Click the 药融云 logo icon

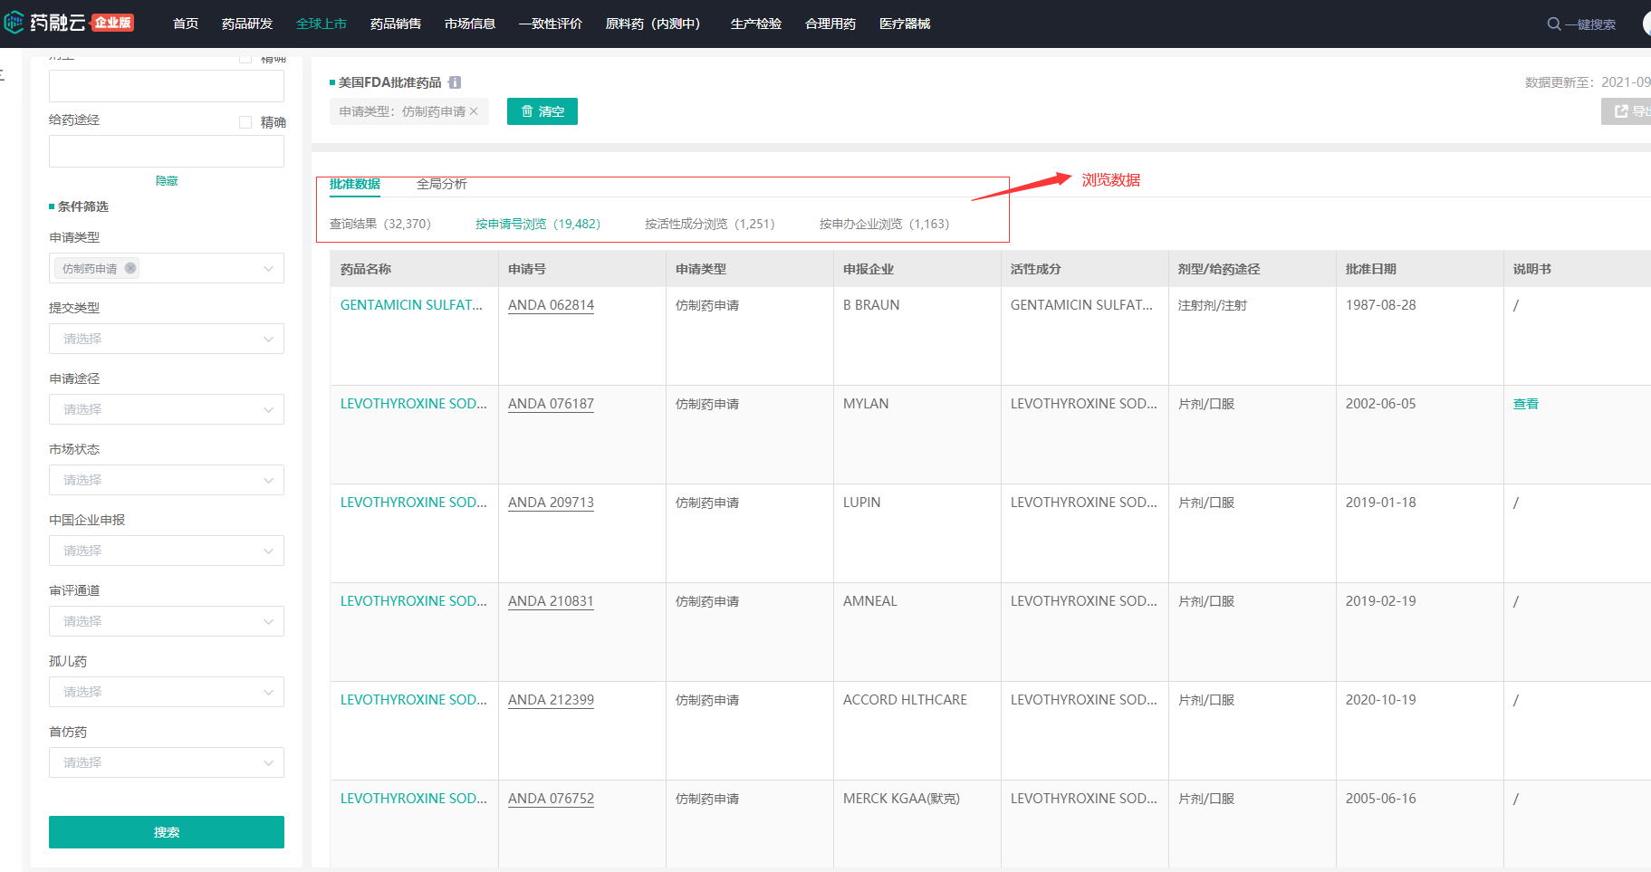pyautogui.click(x=14, y=23)
